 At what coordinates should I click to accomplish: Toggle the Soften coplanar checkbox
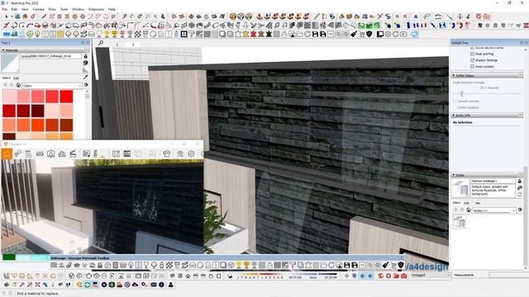click(455, 107)
